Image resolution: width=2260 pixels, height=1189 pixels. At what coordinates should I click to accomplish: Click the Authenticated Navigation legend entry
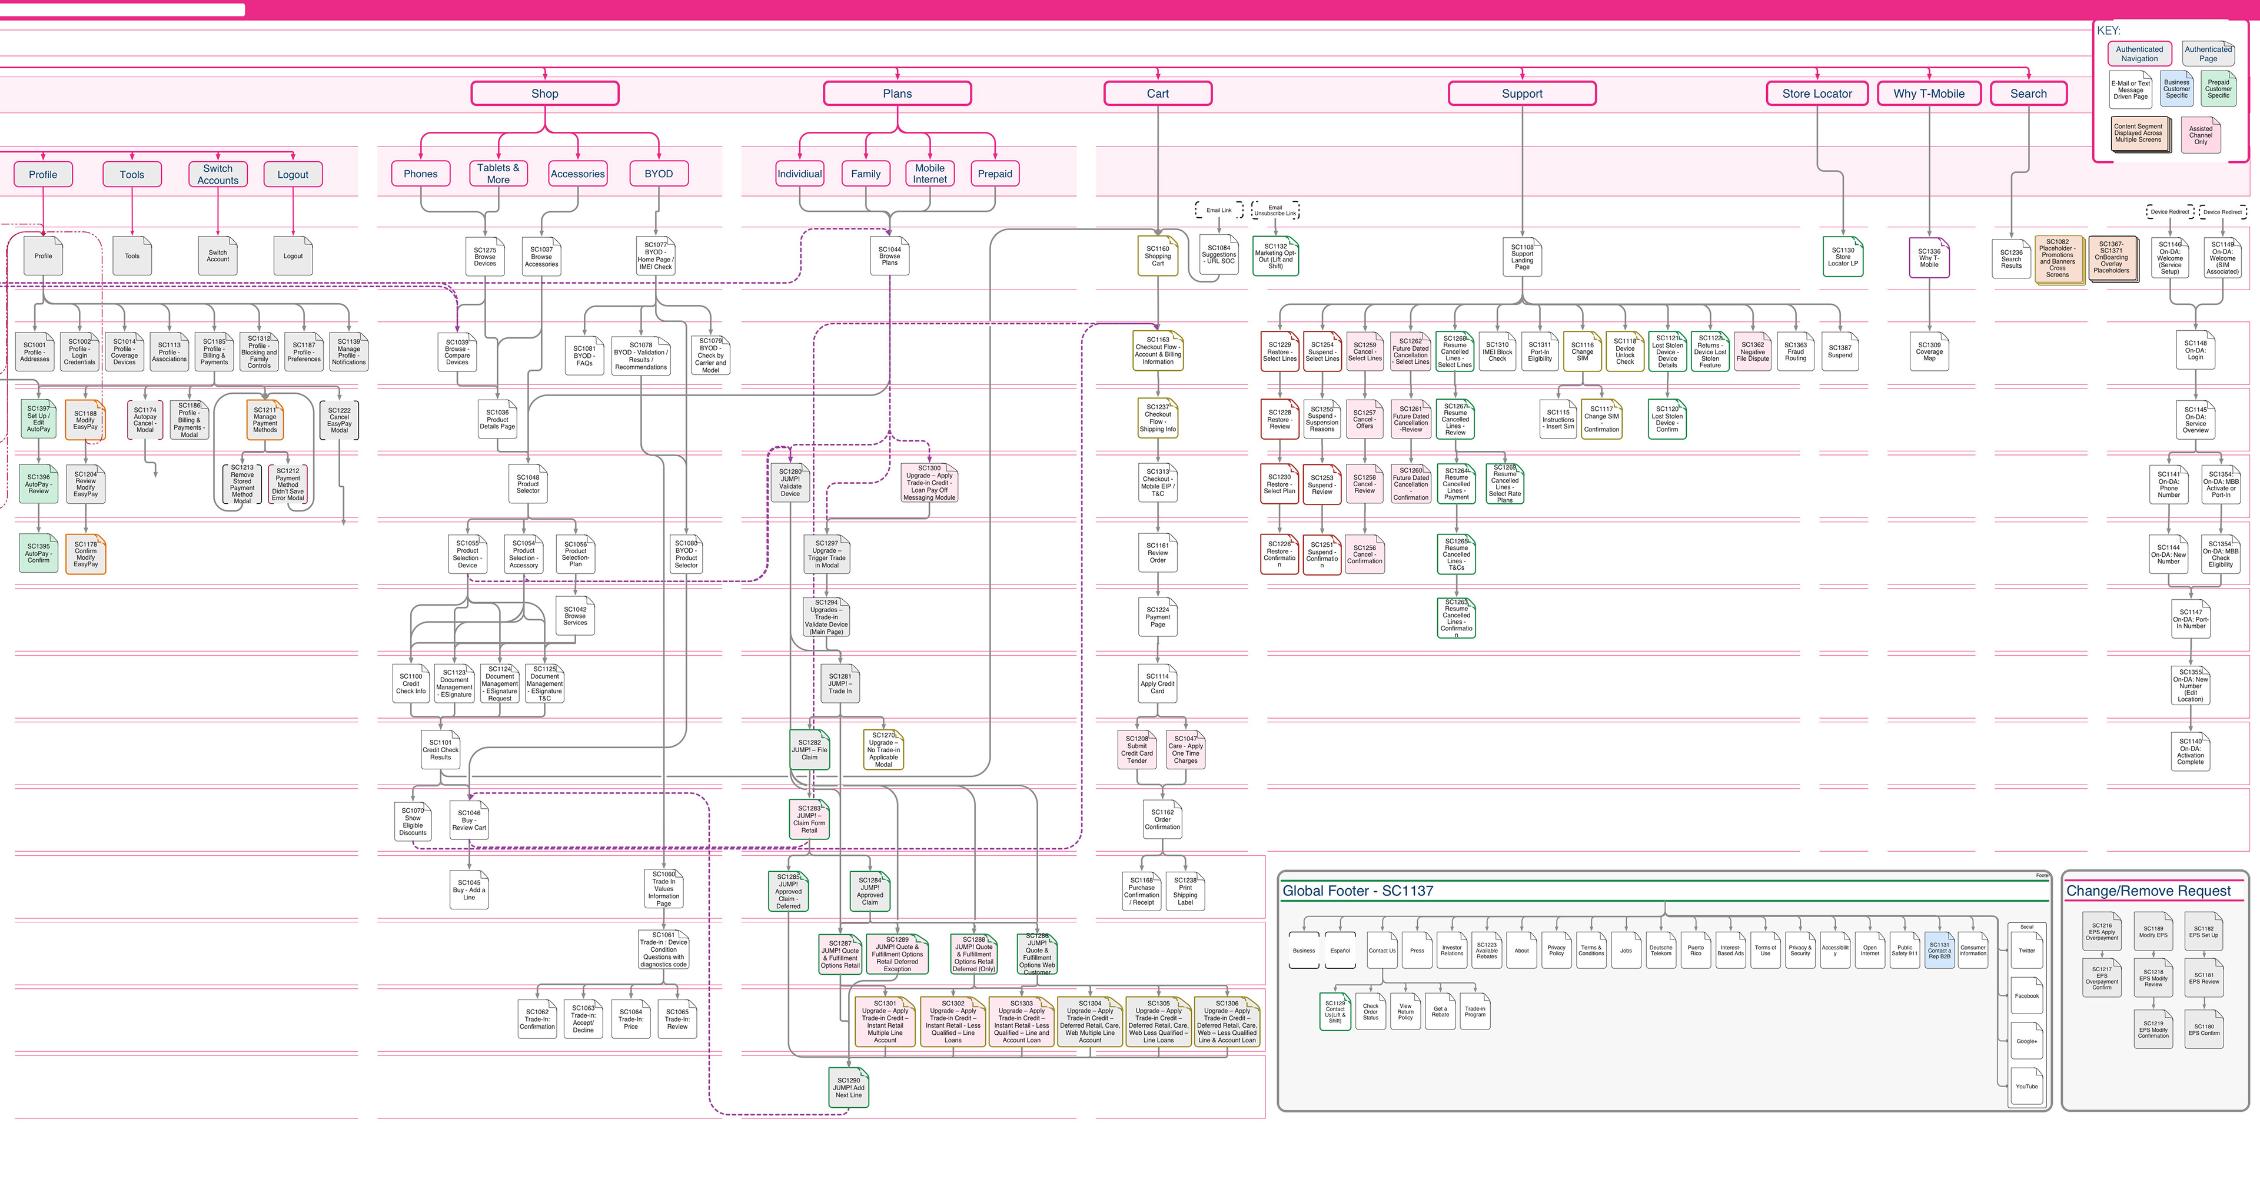click(2139, 54)
